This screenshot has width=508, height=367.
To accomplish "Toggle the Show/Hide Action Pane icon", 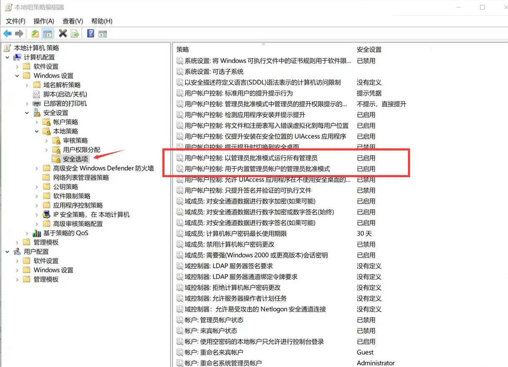I will click(103, 34).
